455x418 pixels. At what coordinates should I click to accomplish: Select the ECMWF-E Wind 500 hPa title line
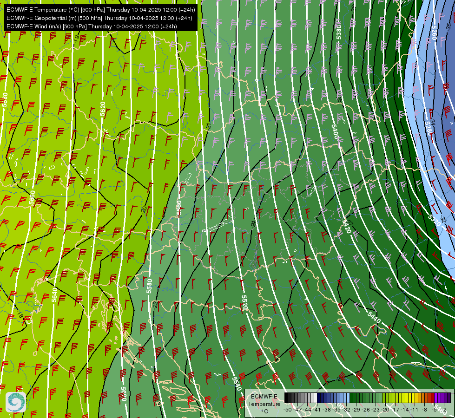click(x=92, y=26)
